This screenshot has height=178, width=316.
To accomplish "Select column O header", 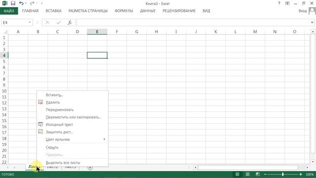I will click(x=295, y=32).
